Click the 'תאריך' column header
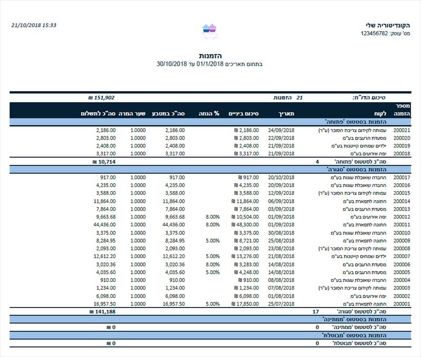 (x=286, y=114)
